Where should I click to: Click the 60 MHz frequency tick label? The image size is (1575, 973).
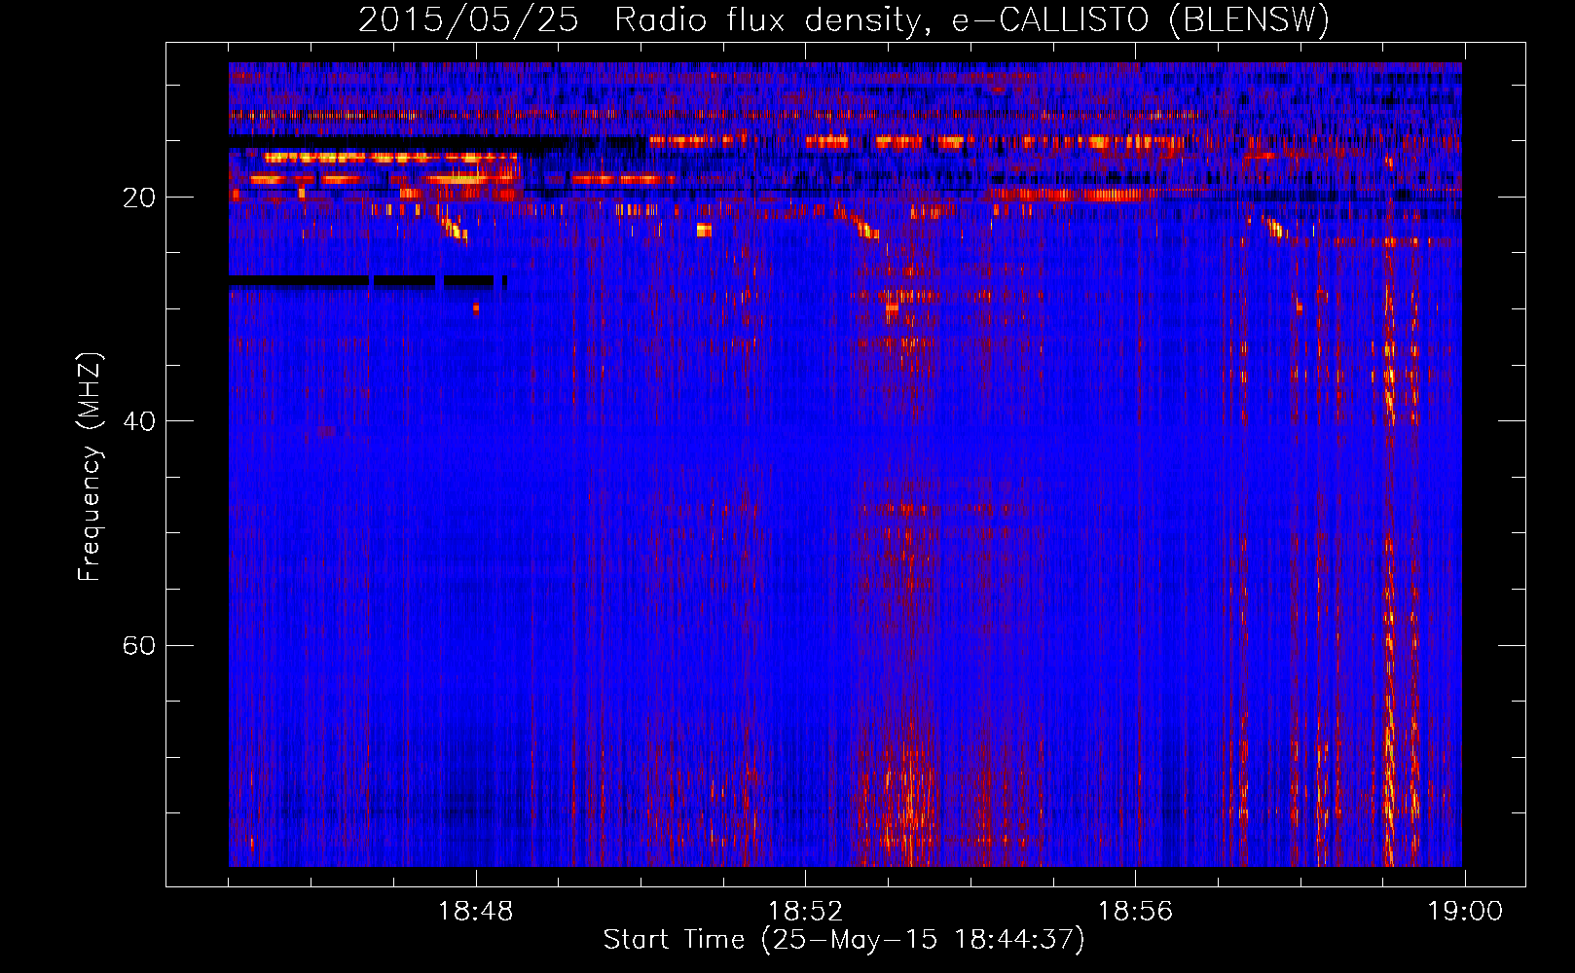coord(138,645)
